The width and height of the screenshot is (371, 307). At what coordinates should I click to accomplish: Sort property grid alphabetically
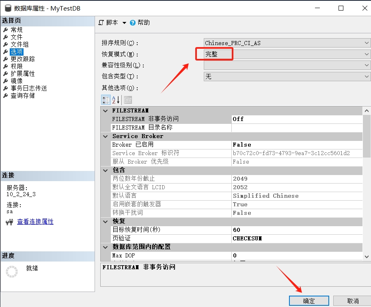pos(116,99)
